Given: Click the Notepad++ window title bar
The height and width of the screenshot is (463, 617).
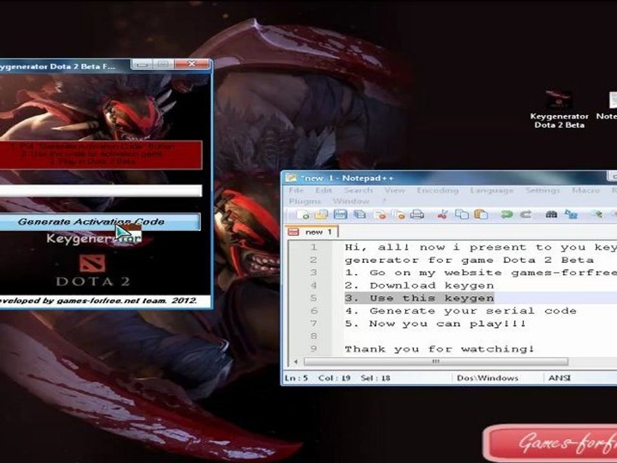Looking at the screenshot, I should tap(449, 178).
